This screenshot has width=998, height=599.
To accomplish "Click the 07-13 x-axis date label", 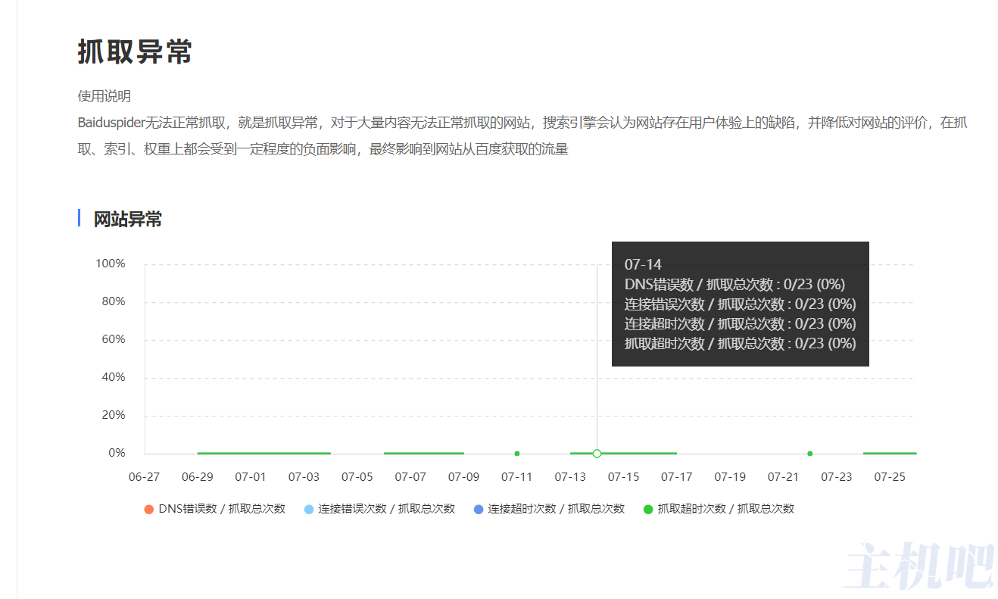I will (570, 477).
